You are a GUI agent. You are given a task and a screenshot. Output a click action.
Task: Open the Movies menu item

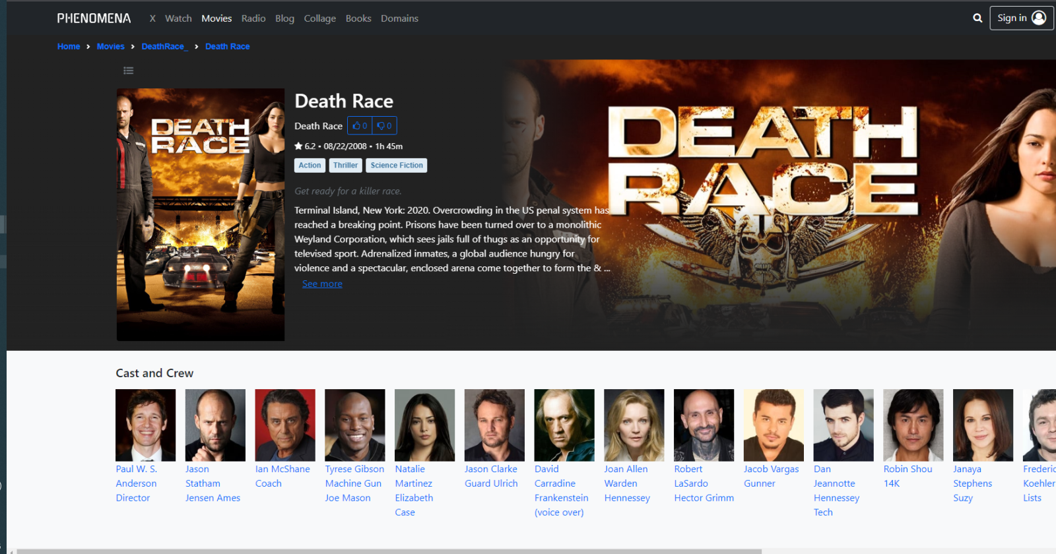tap(216, 18)
